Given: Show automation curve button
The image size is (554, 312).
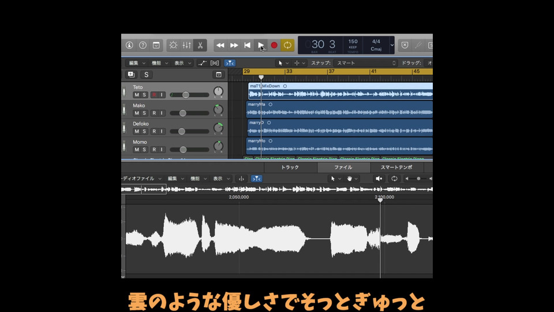Looking at the screenshot, I should [x=202, y=63].
